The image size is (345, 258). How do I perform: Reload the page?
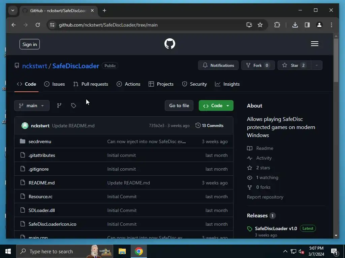(38, 25)
